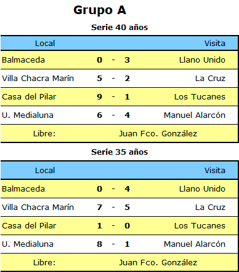Select Llano Unido in Serie 40 table
This screenshot has width=239, height=272.
(x=202, y=60)
